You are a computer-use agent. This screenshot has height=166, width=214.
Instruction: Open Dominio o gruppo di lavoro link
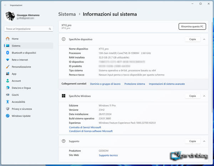[x=105, y=84]
